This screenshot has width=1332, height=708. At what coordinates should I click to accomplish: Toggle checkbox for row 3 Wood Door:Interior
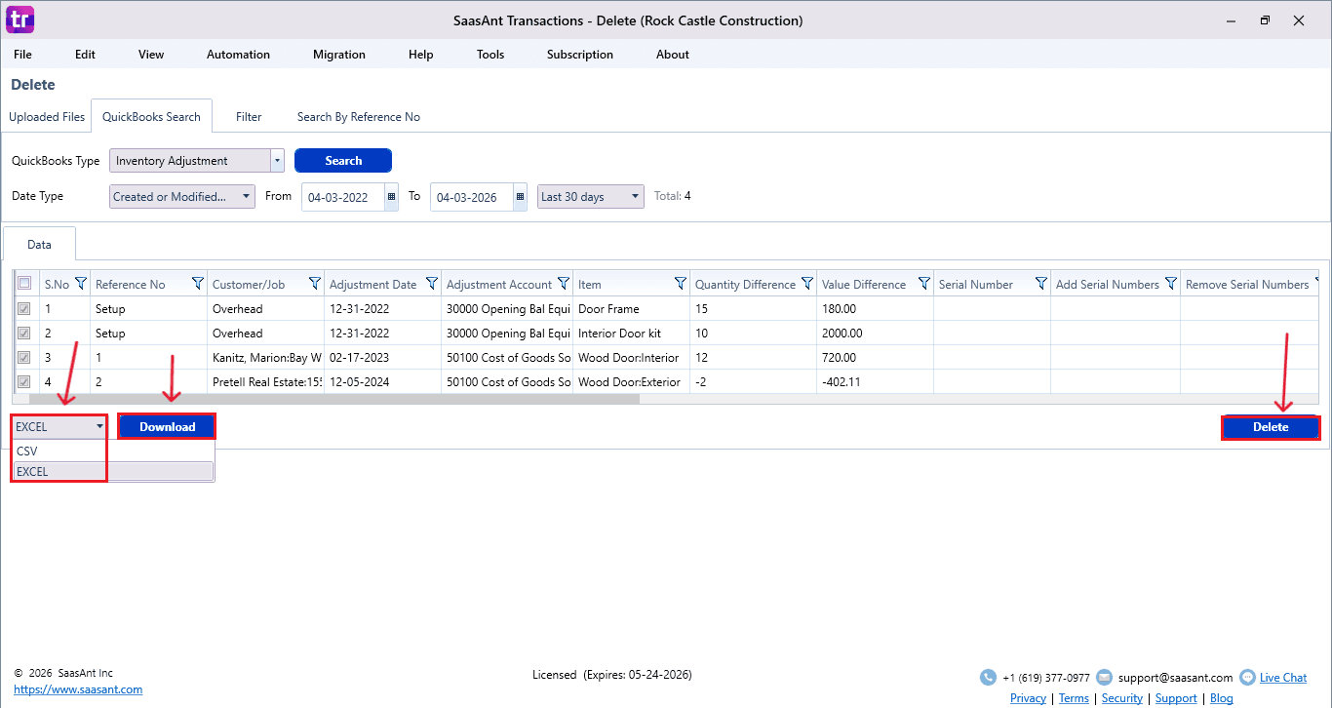pos(24,358)
